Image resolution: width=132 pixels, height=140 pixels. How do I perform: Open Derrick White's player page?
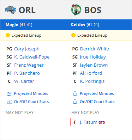coord(95,49)
